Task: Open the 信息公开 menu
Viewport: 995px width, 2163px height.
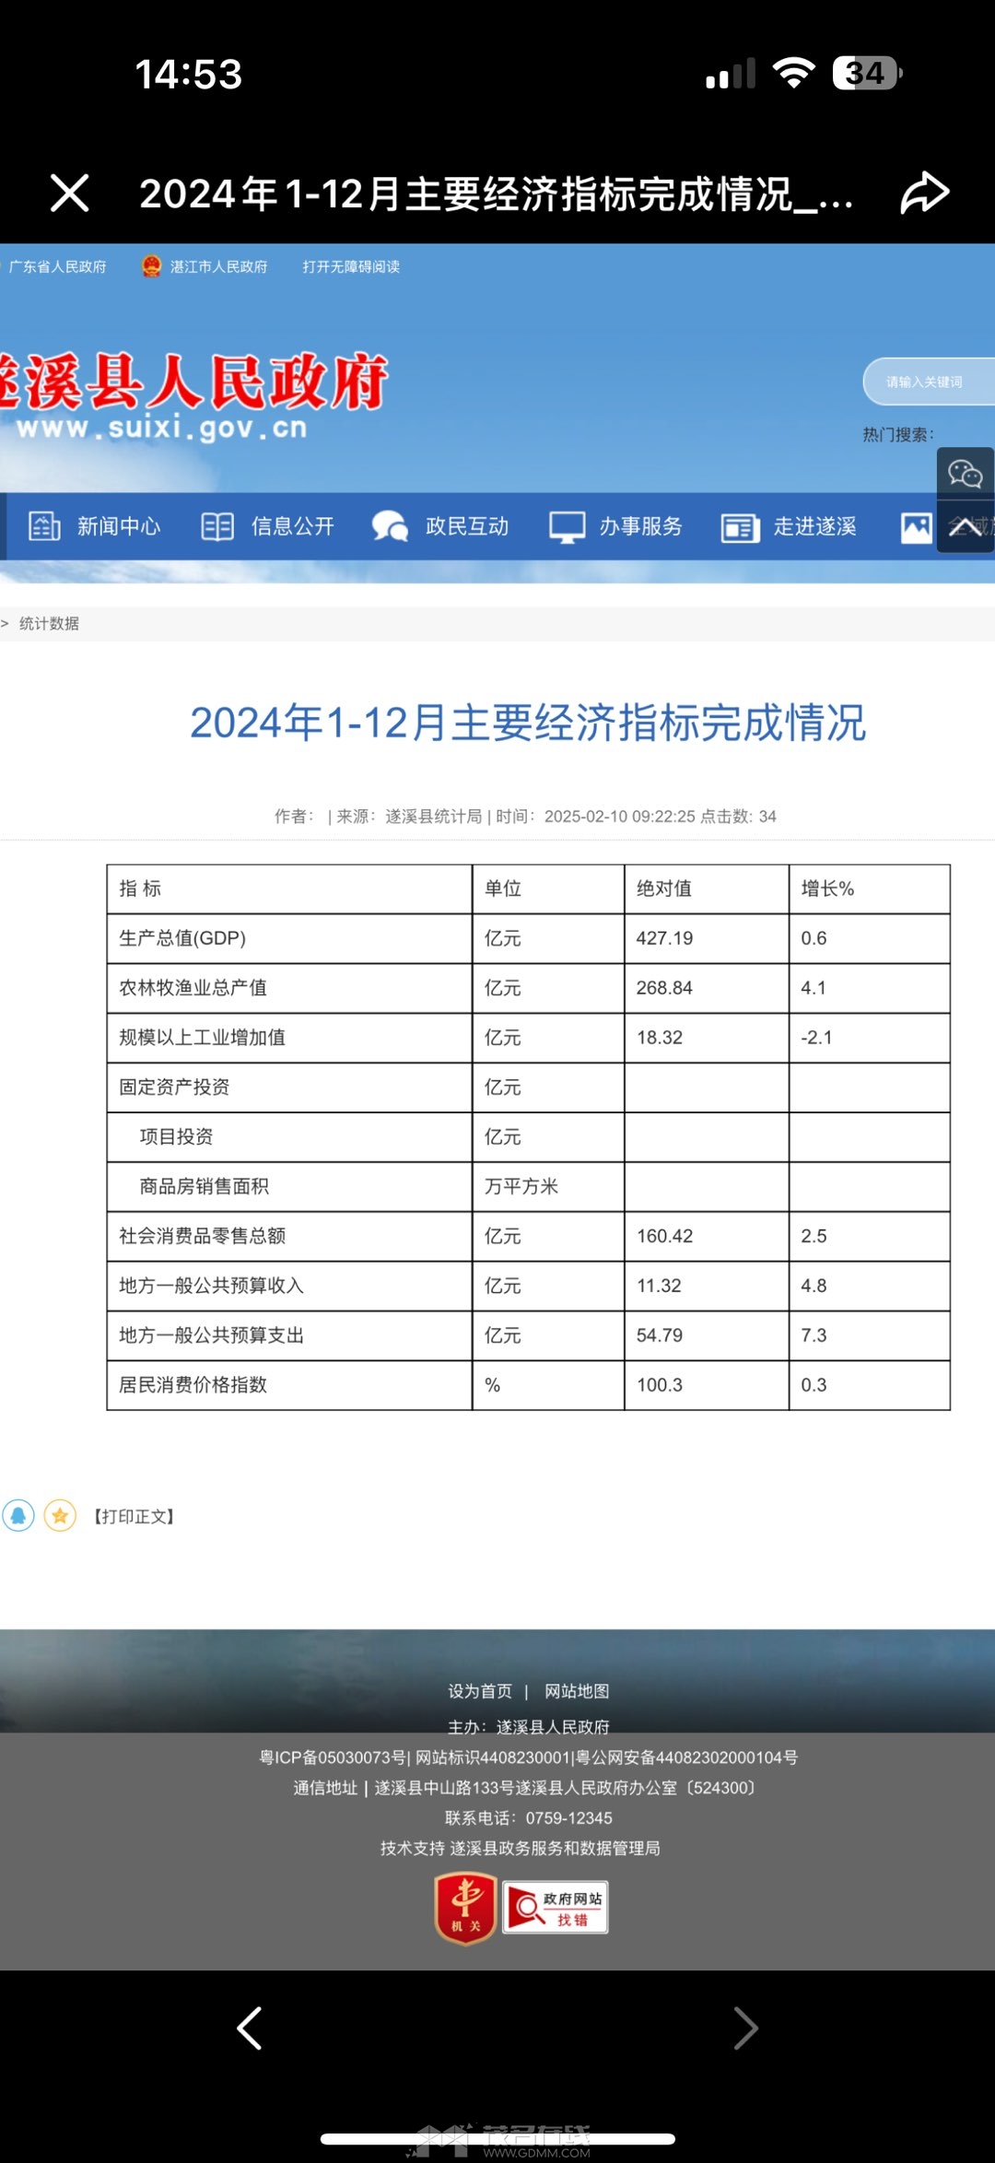Action: (268, 526)
